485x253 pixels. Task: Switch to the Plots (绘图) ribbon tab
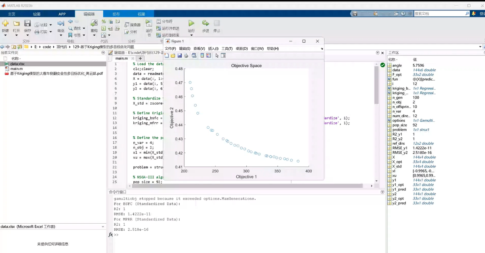pyautogui.click(x=37, y=14)
